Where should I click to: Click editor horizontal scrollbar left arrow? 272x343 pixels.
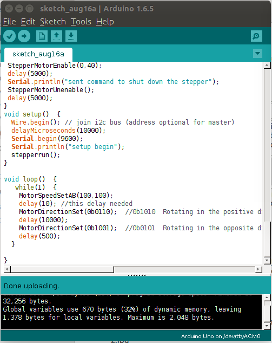(7, 269)
